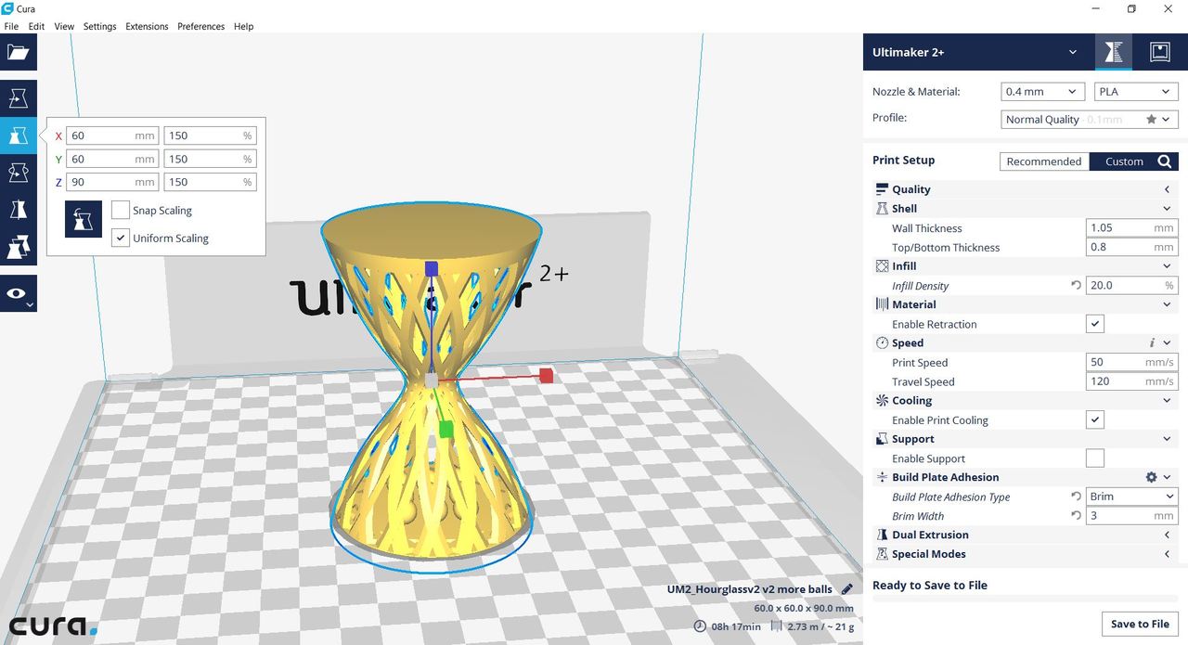Toggle the Enable Print Cooling checkbox
The image size is (1188, 645).
tap(1095, 420)
